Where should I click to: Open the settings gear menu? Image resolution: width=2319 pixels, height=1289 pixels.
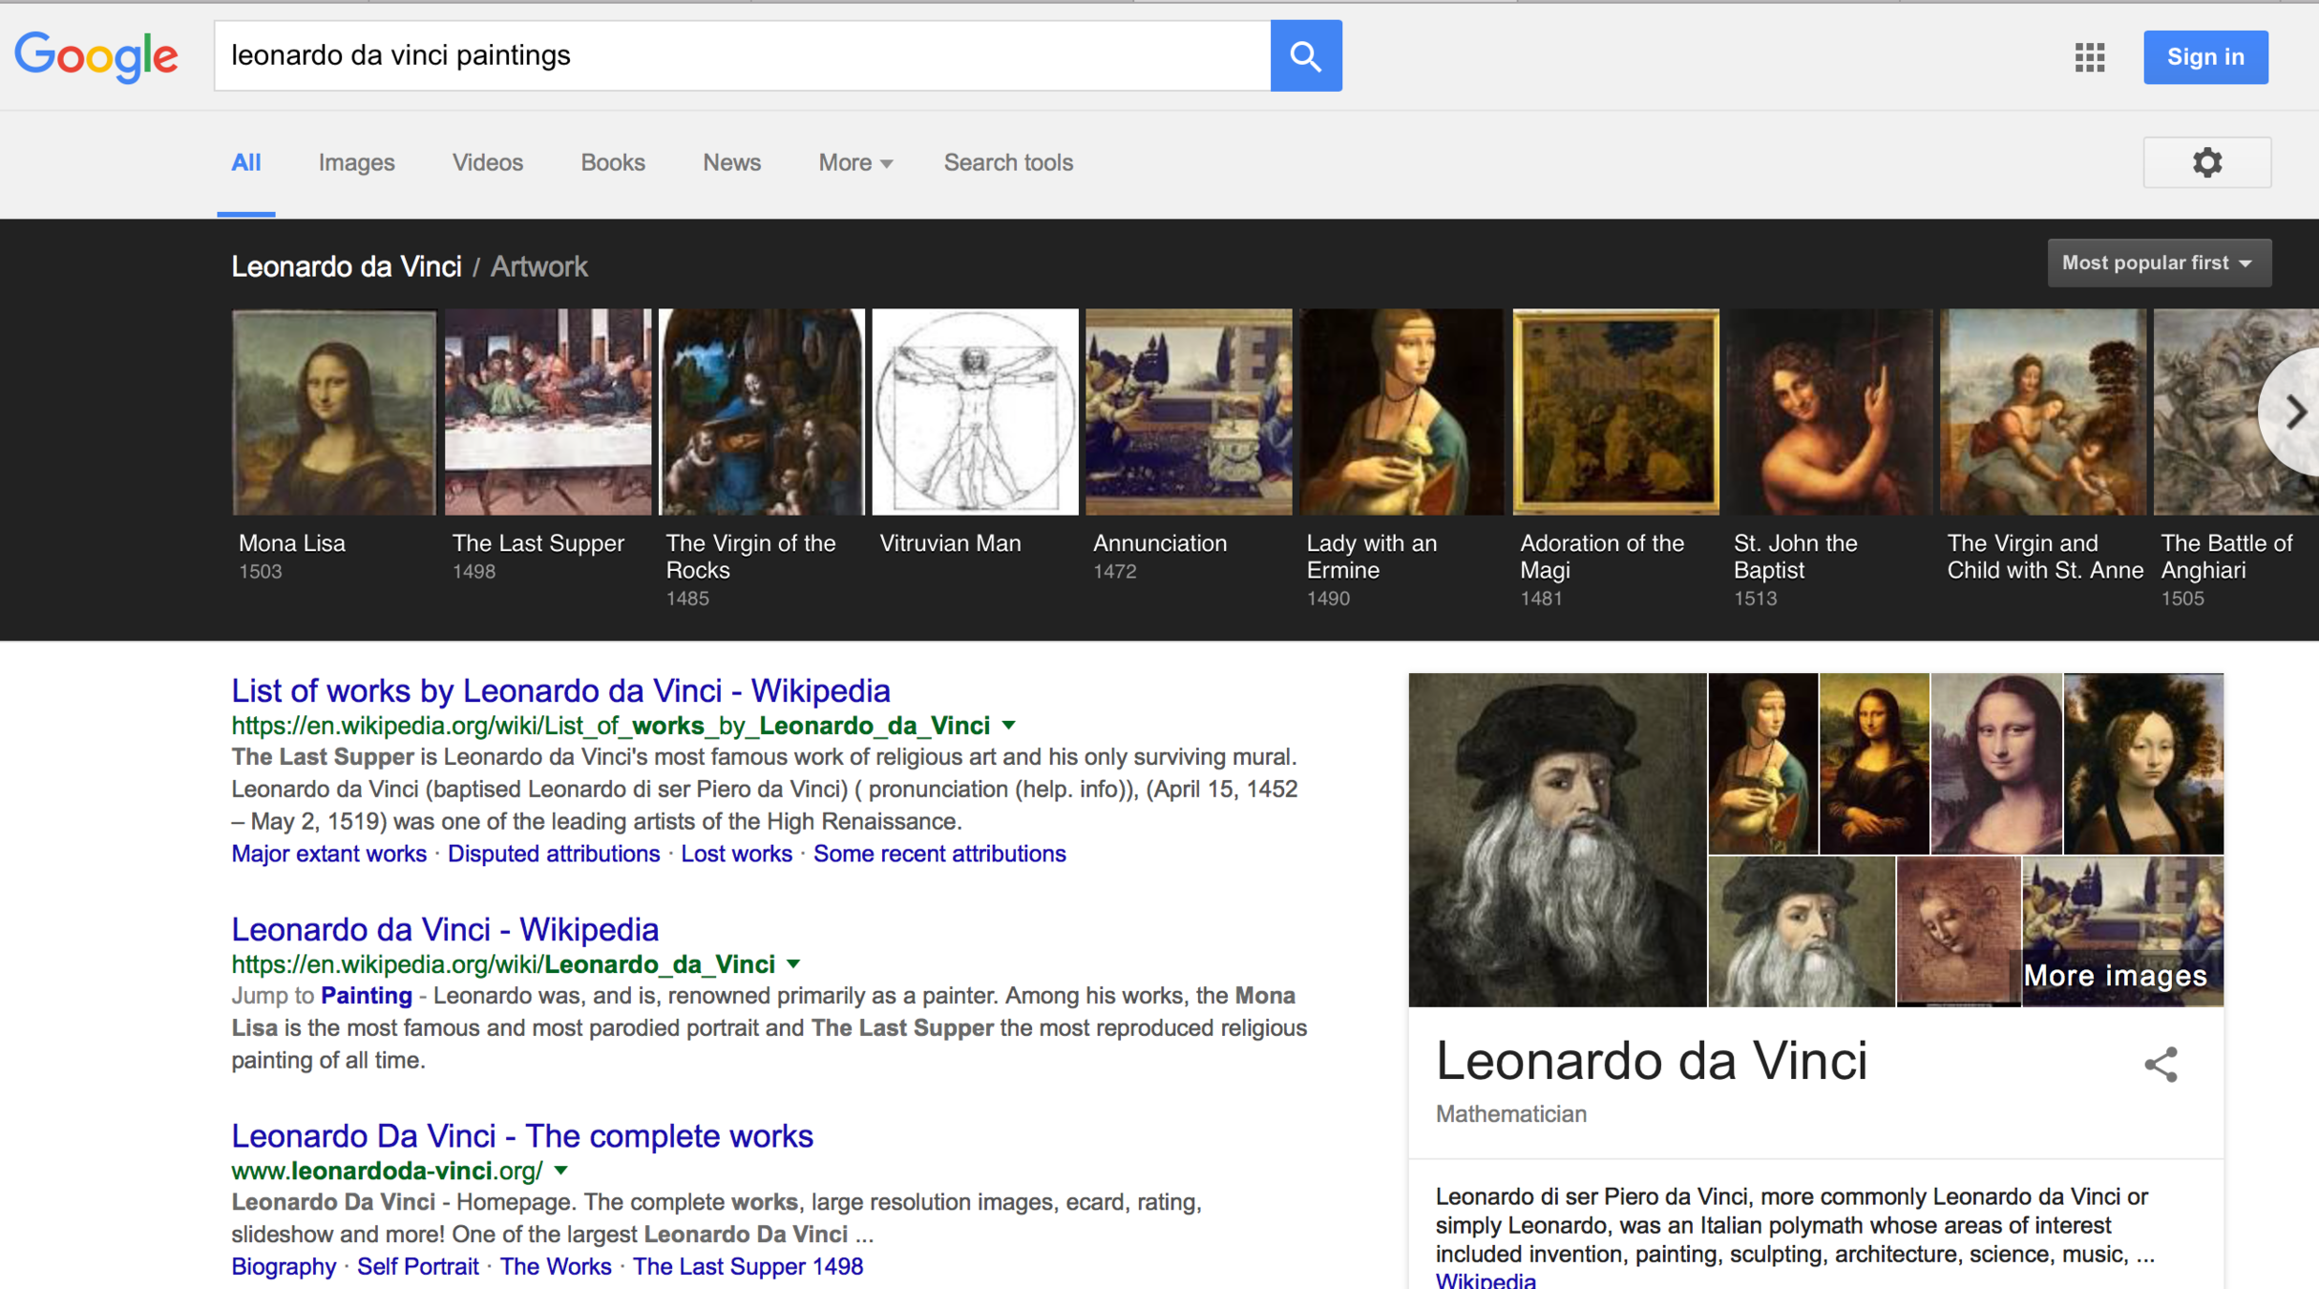[2206, 162]
